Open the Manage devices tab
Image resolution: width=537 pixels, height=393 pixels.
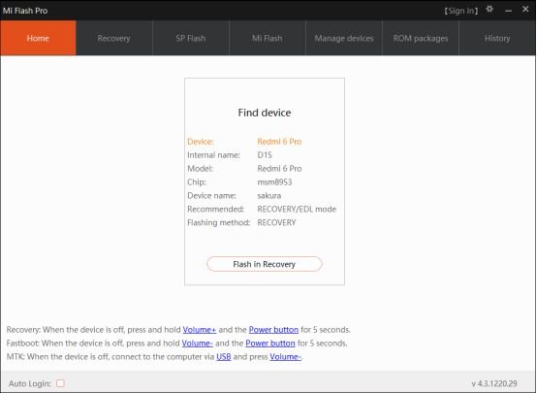pos(344,38)
